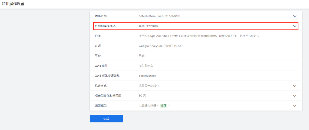
Task: Expand the 转化名称 row chevron
Action: tap(295, 16)
